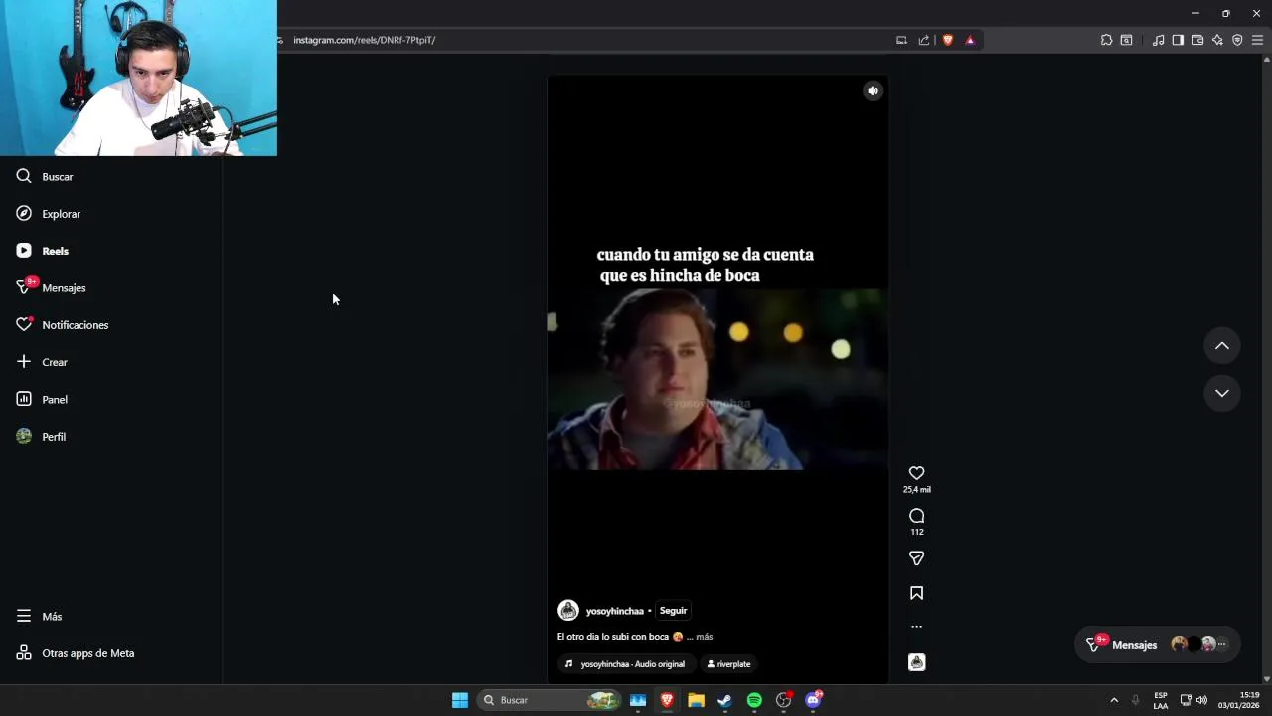
Task: Click the volume speaker tray icon
Action: pos(1201,700)
